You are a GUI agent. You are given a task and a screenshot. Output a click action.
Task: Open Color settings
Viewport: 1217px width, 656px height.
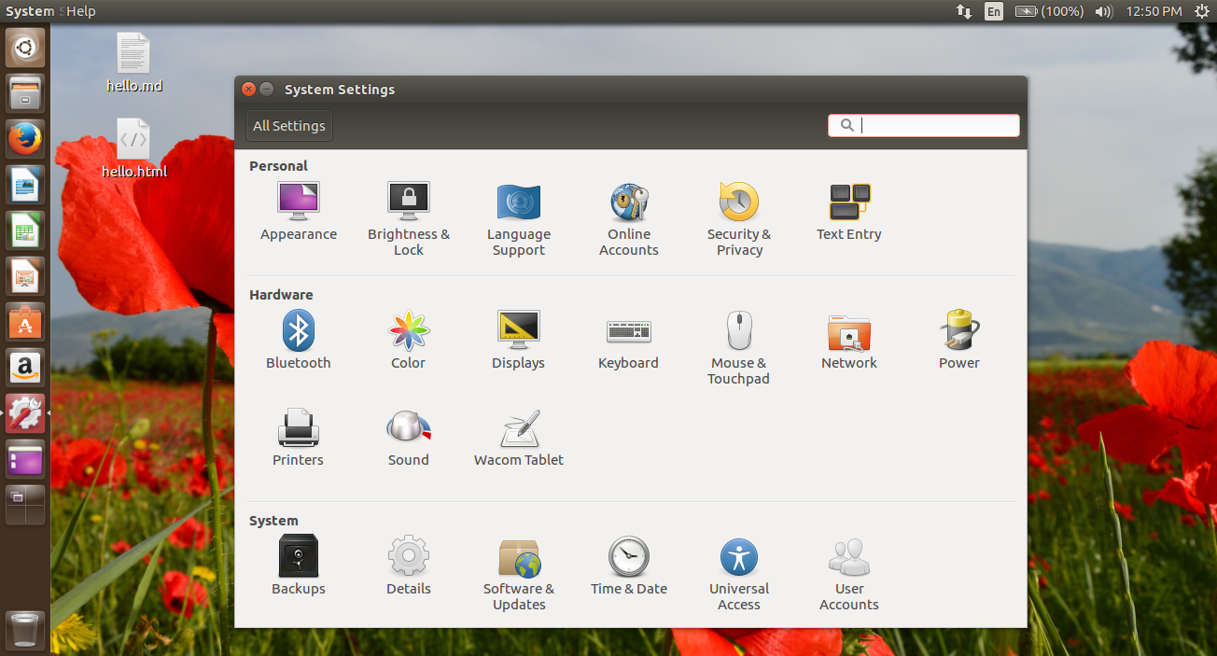coord(409,341)
